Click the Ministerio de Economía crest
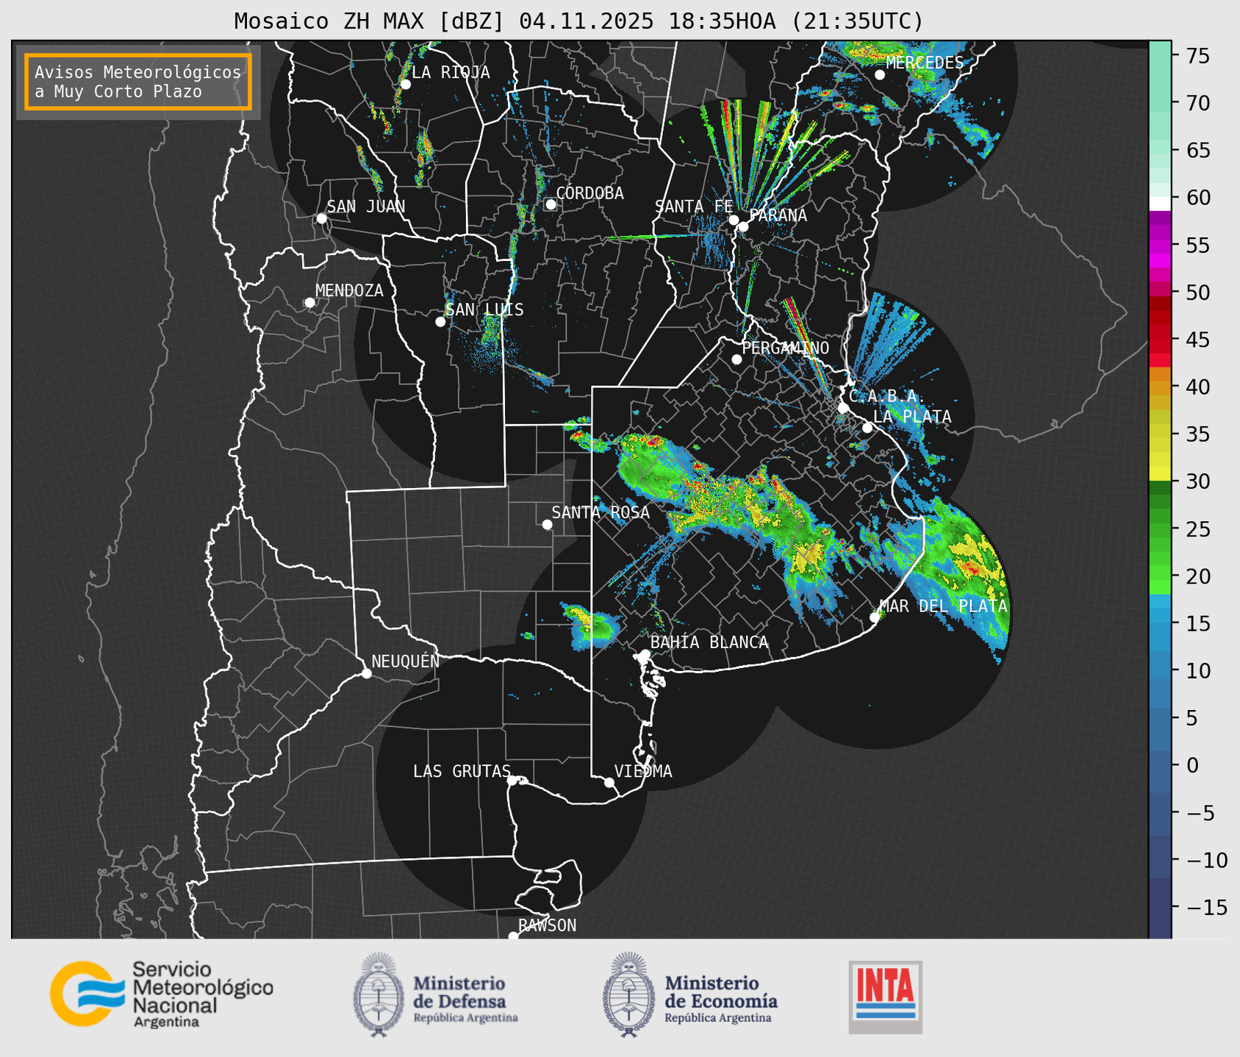The image size is (1240, 1057). 628,995
